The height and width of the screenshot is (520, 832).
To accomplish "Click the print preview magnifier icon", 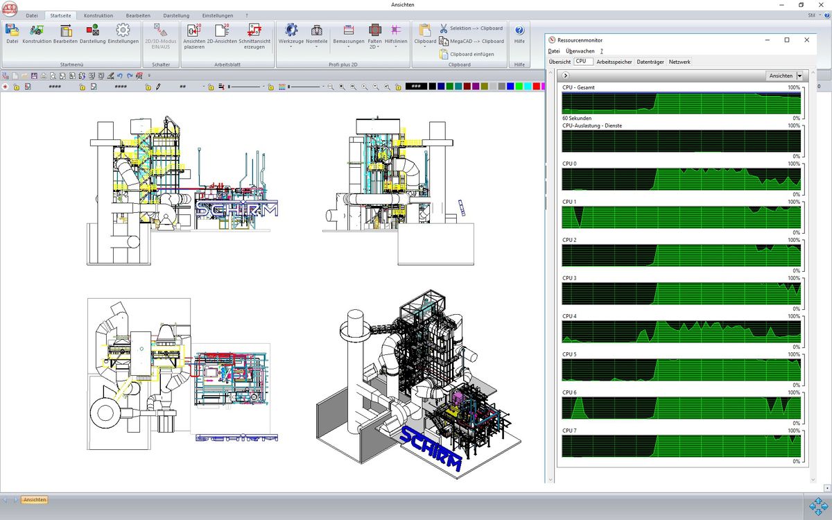I will pyautogui.click(x=53, y=76).
